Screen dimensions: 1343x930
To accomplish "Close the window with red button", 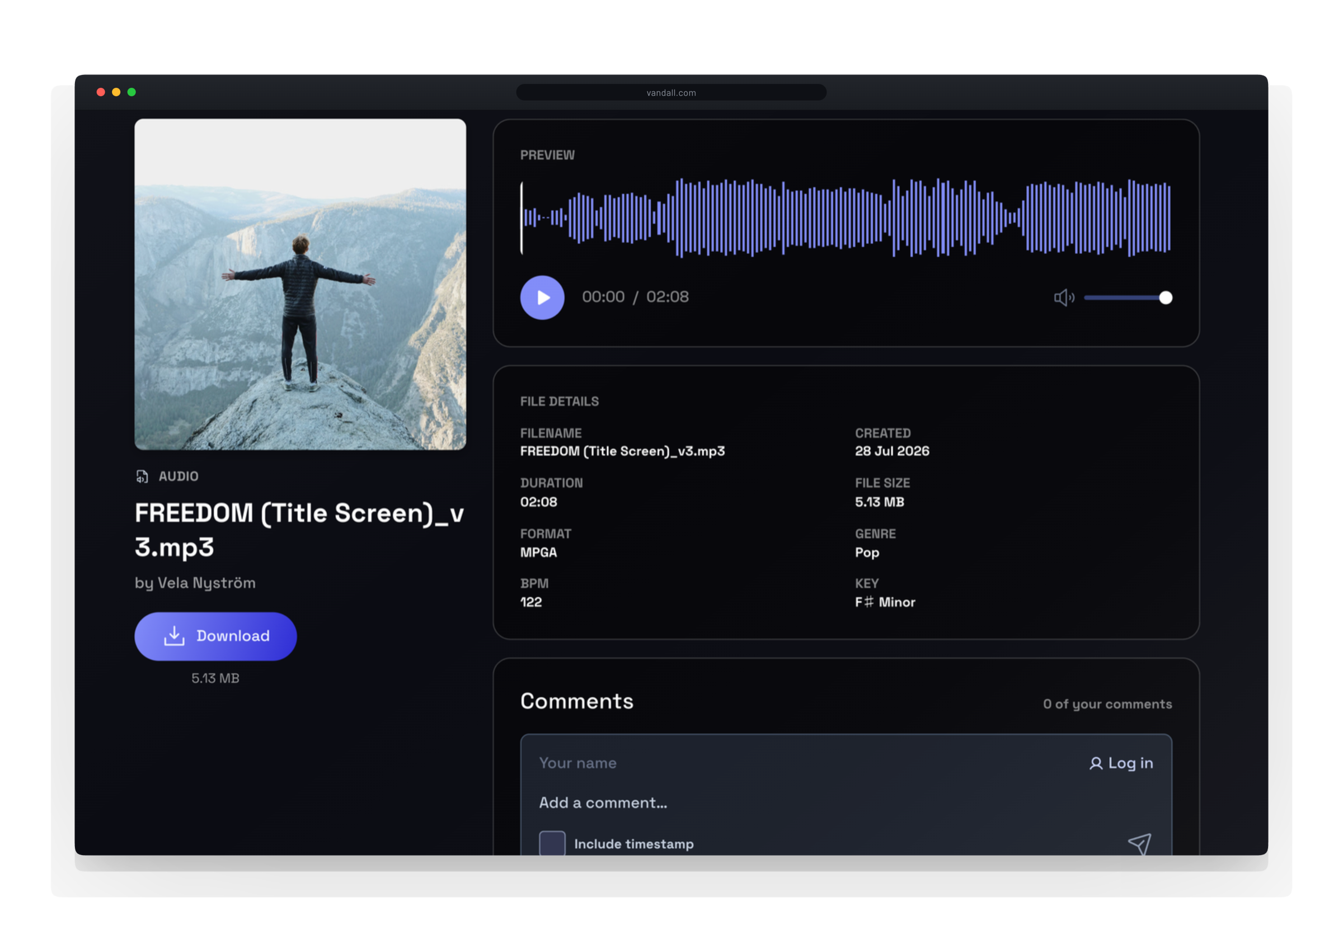I will pos(101,92).
